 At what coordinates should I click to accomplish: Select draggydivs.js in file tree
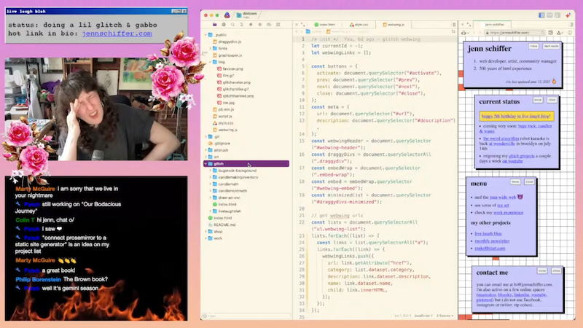(x=230, y=42)
